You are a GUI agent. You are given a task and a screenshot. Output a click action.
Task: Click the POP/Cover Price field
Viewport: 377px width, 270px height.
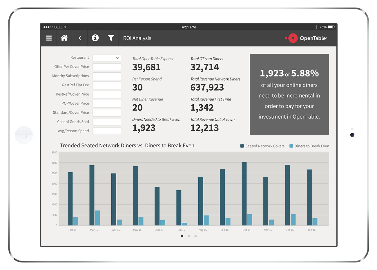point(107,103)
